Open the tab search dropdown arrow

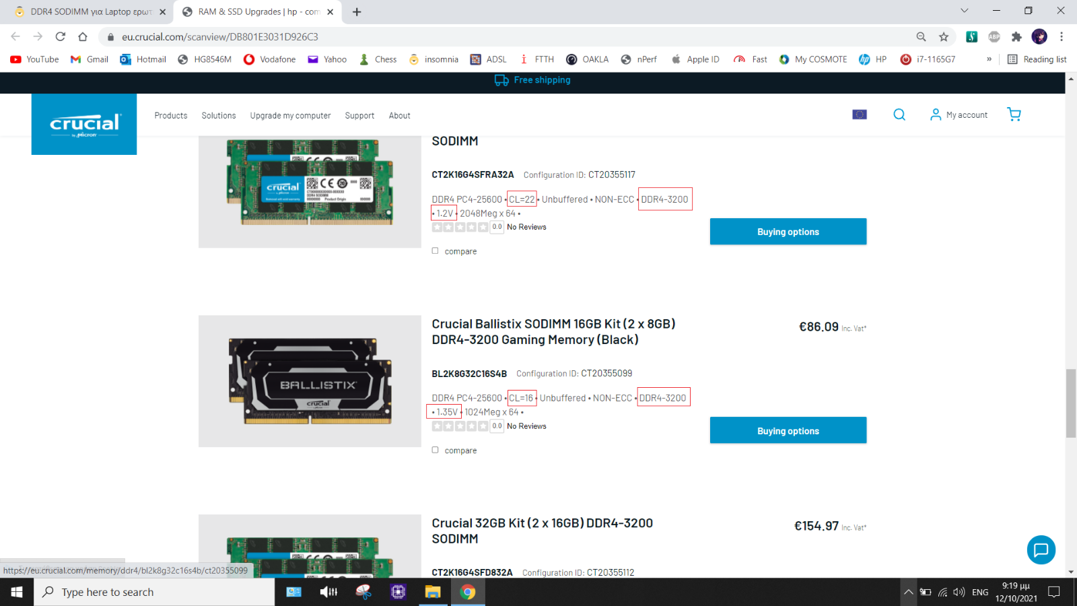click(x=964, y=11)
